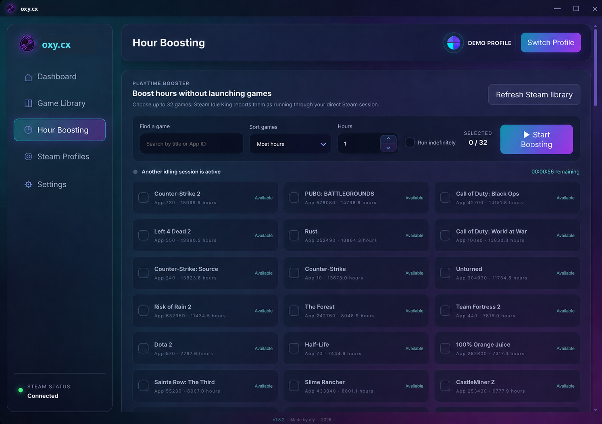The height and width of the screenshot is (424, 602).
Task: Click the Steam Profiles circle icon
Action: pos(28,157)
